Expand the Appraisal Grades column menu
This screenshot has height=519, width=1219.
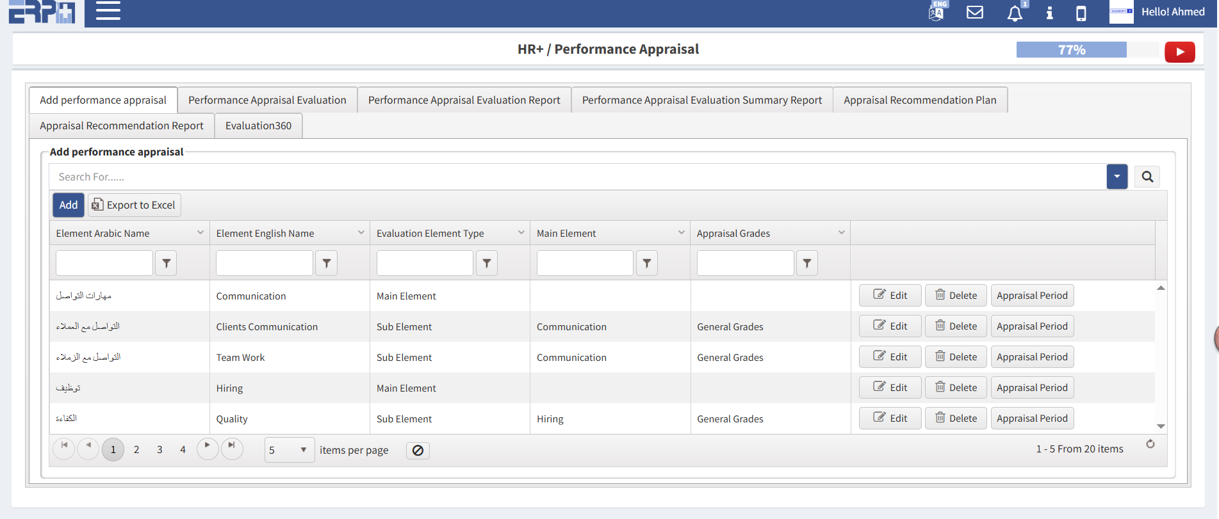pyautogui.click(x=841, y=233)
